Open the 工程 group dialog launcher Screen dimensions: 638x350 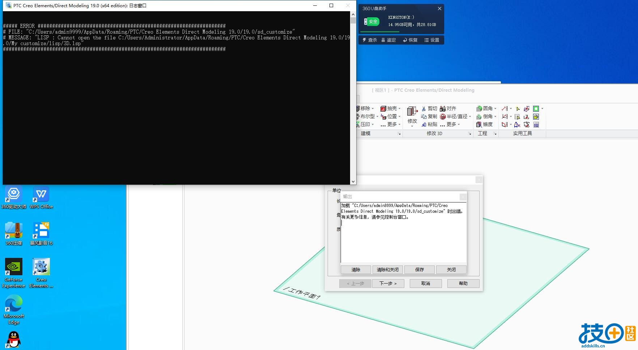click(x=495, y=134)
